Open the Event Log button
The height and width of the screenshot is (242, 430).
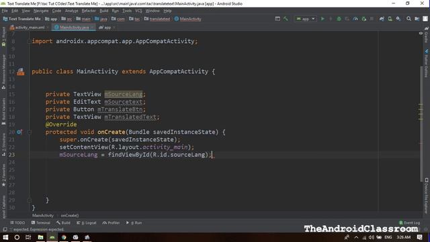[x=409, y=223]
